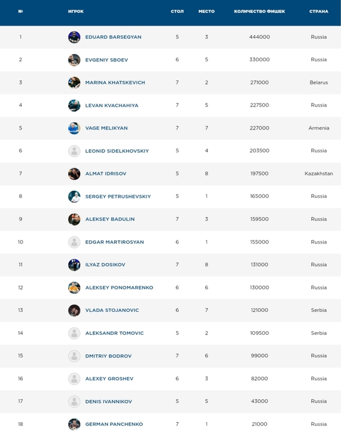
Task: Click the blank avatar next to Alexey Groshev
Action: coord(74,379)
